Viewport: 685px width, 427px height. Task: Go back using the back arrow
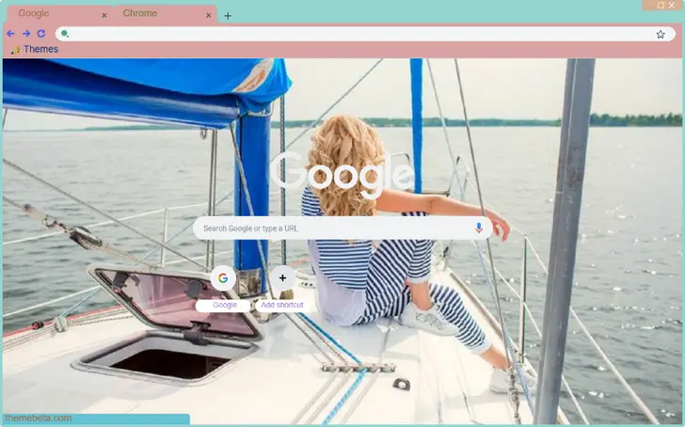(10, 33)
